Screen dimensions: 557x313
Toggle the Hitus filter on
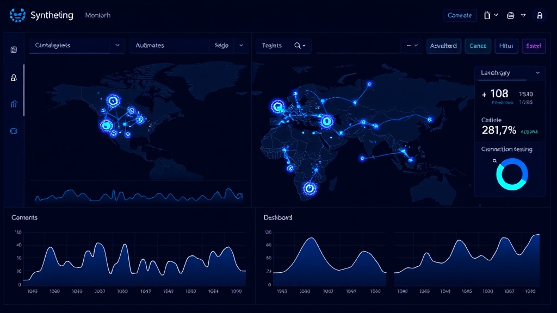coord(506,46)
